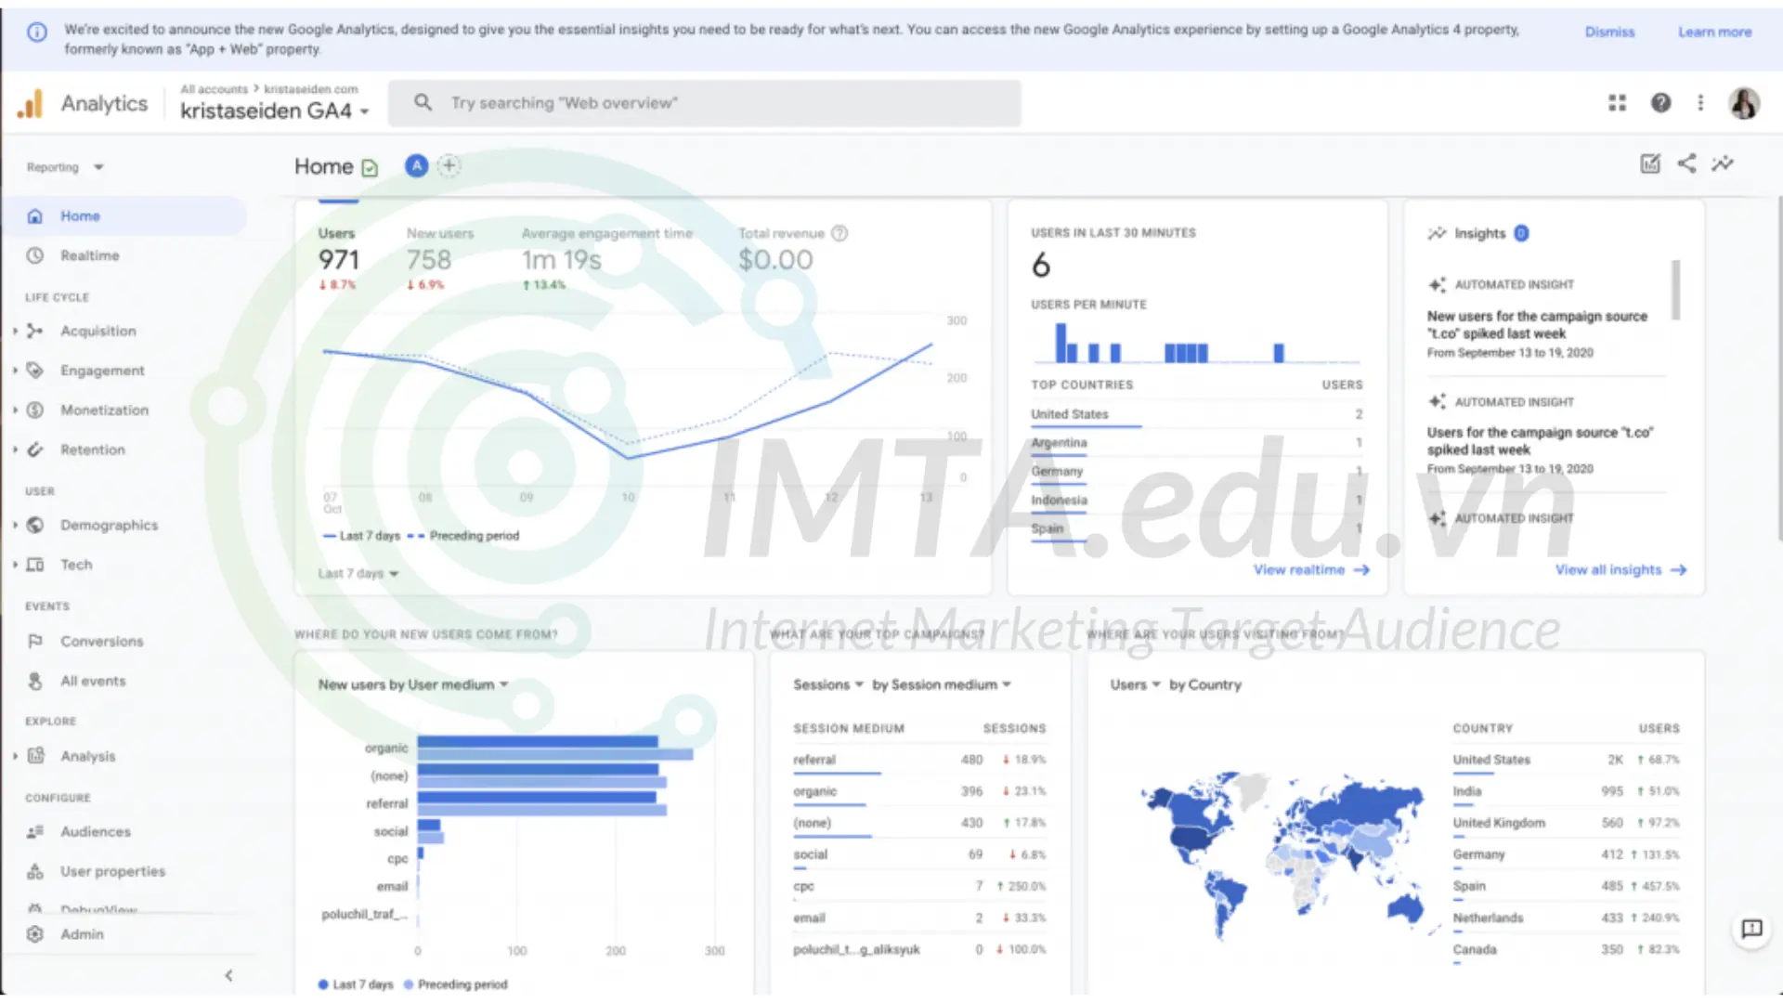Viewport: 1783px width, 1003px height.
Task: Click the edit dashboard icon
Action: (1653, 164)
